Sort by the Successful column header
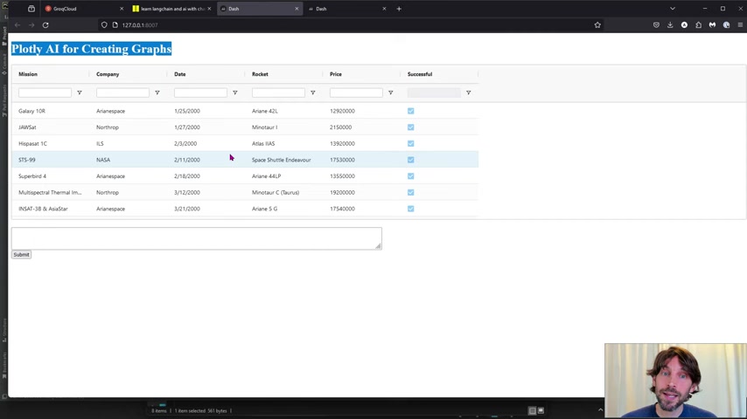The image size is (747, 419). point(420,74)
